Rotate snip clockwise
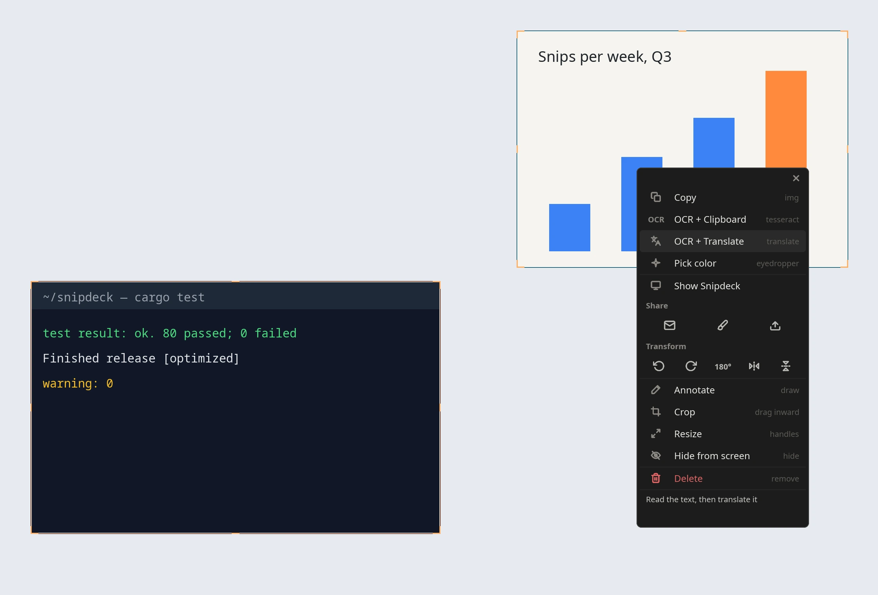Viewport: 878px width, 595px height. click(691, 366)
